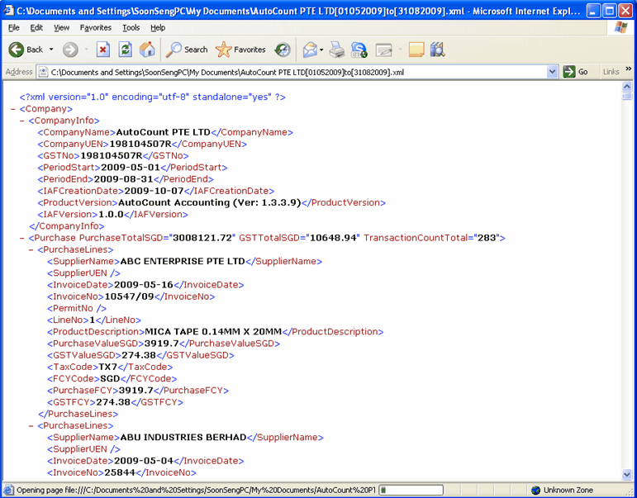Open the address bar dropdown arrow
The width and height of the screenshot is (637, 498).
click(x=553, y=72)
